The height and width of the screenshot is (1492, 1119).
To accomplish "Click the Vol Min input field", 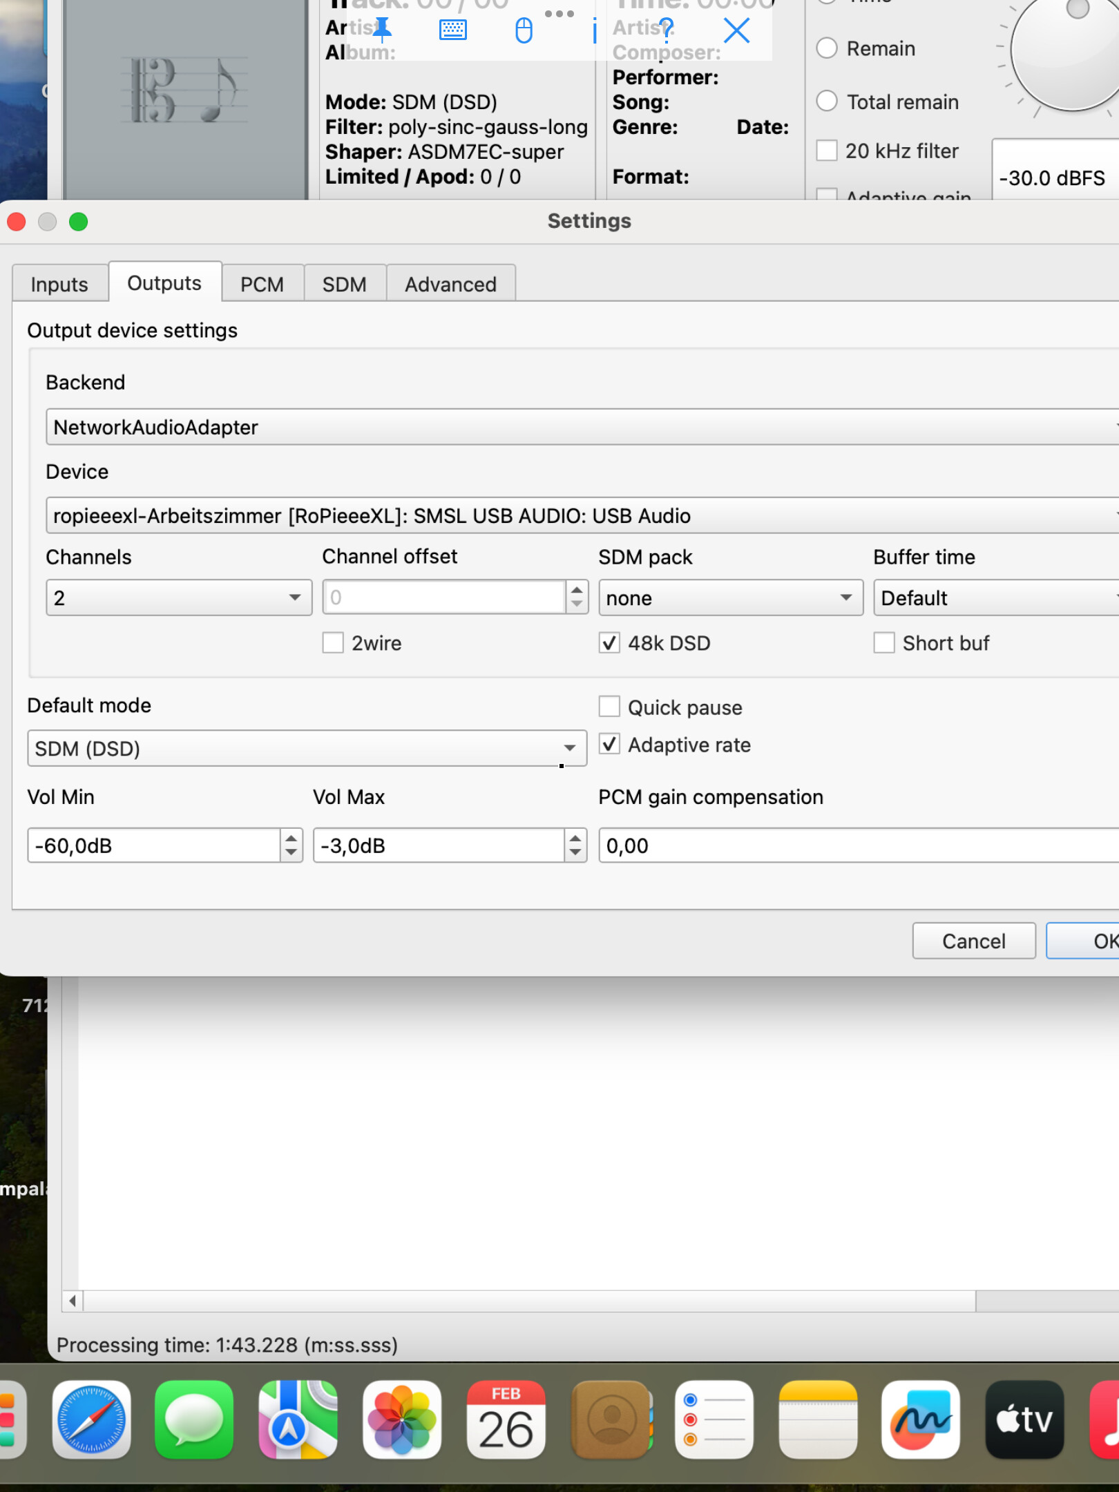I will (x=154, y=845).
